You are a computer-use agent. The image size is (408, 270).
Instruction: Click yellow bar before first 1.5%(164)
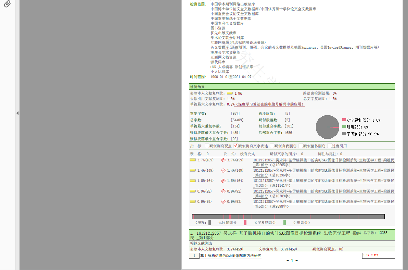[x=193, y=181]
